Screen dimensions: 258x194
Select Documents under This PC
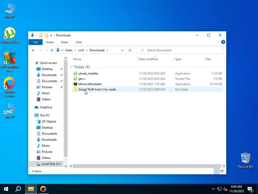click(49, 134)
